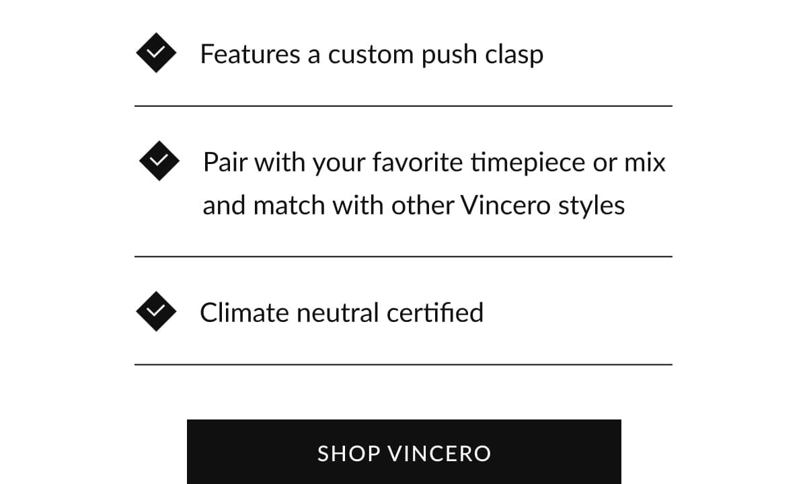Click the Pair with your favorite timepiece text

coord(434,161)
